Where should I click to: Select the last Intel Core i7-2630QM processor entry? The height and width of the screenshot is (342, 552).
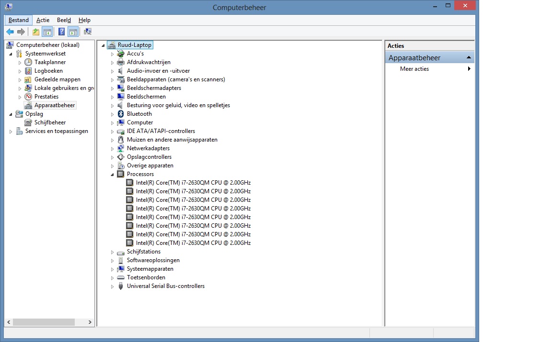tap(193, 243)
